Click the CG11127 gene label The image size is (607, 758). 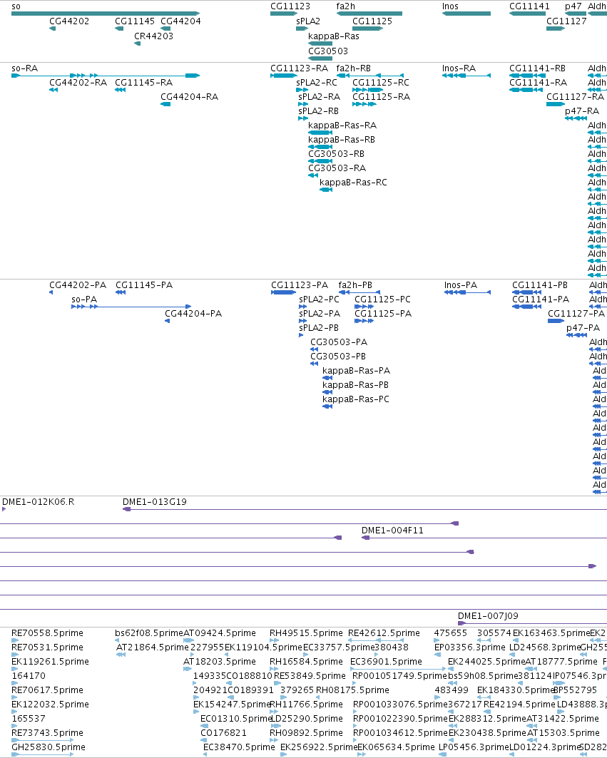pyautogui.click(x=566, y=21)
